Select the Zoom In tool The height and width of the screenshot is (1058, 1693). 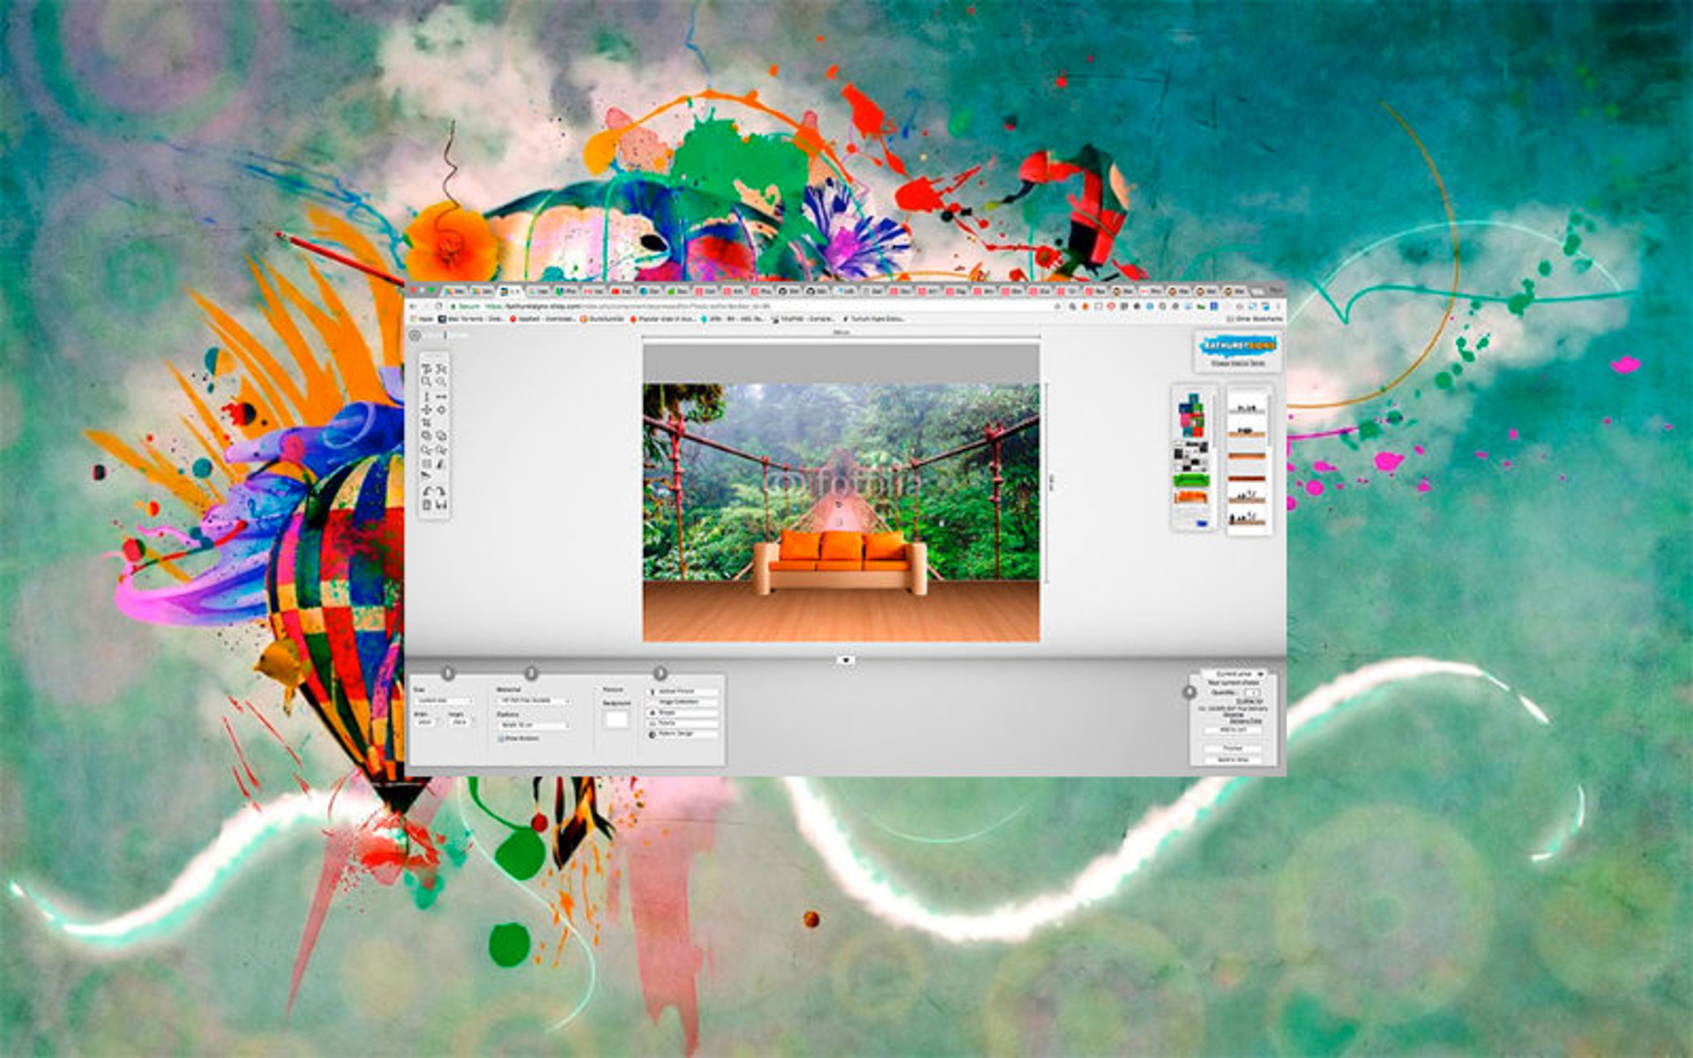pyautogui.click(x=427, y=380)
